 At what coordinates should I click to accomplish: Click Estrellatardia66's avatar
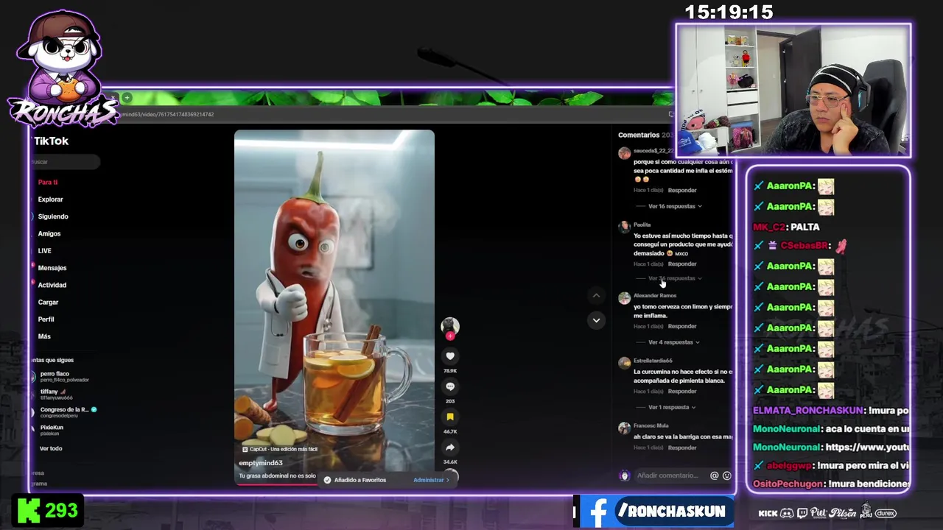tap(625, 363)
